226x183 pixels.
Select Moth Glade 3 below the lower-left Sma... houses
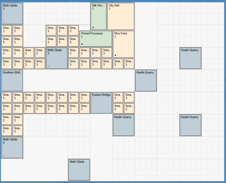click(x=12, y=148)
